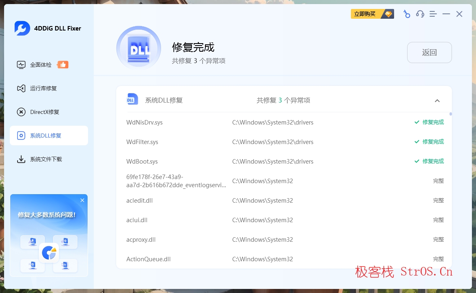This screenshot has width=476, height=293.
Task: Minimize the DLL Fixer window
Action: click(446, 14)
